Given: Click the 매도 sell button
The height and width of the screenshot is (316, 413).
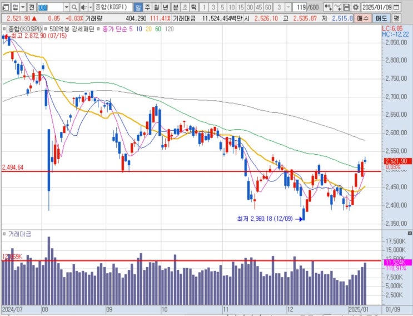Looking at the screenshot, I should pos(381,18).
